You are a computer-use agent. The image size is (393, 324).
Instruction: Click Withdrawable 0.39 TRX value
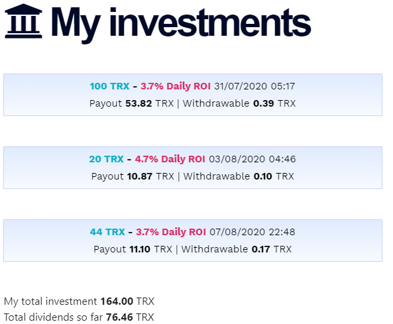pyautogui.click(x=239, y=103)
